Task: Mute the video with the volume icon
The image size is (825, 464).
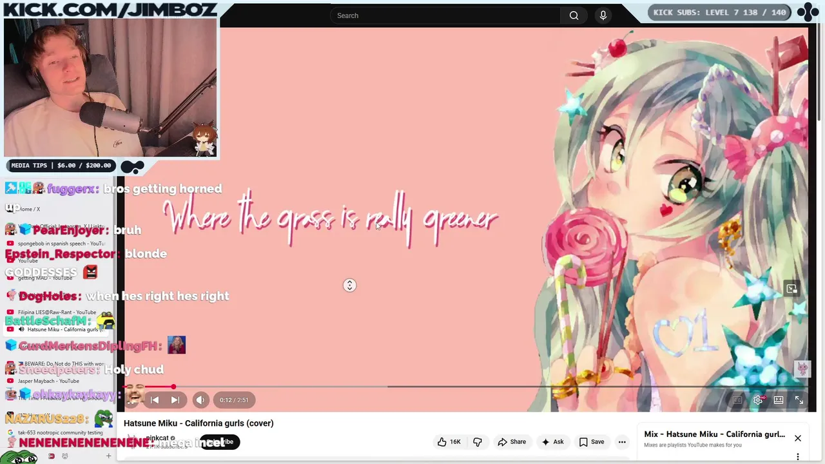Action: [200, 400]
